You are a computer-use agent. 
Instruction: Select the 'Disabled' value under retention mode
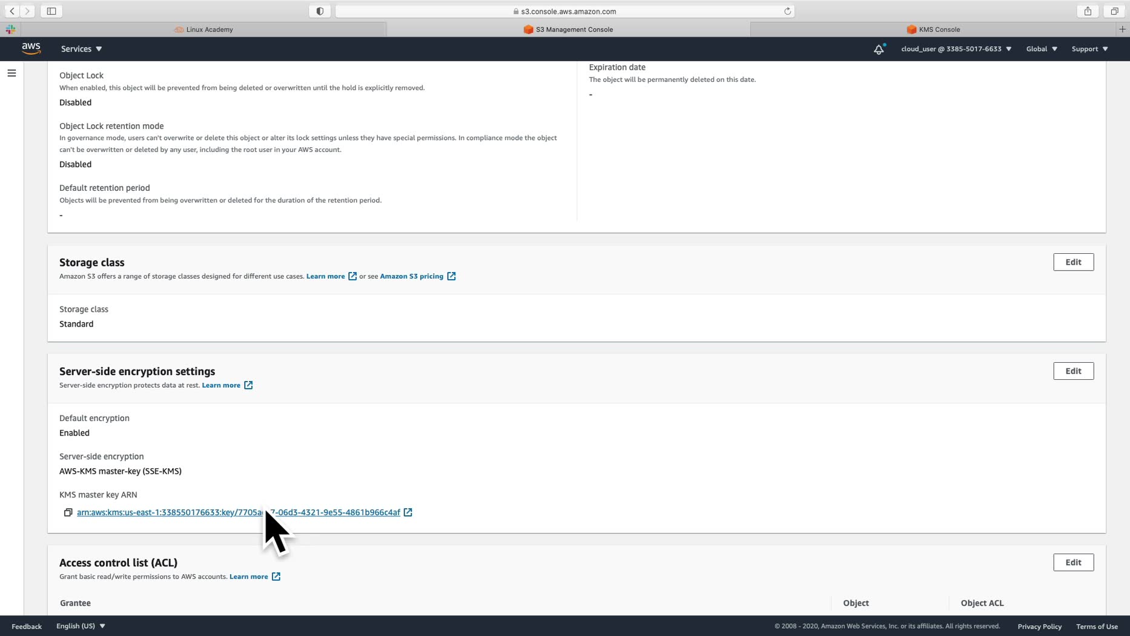pyautogui.click(x=76, y=164)
